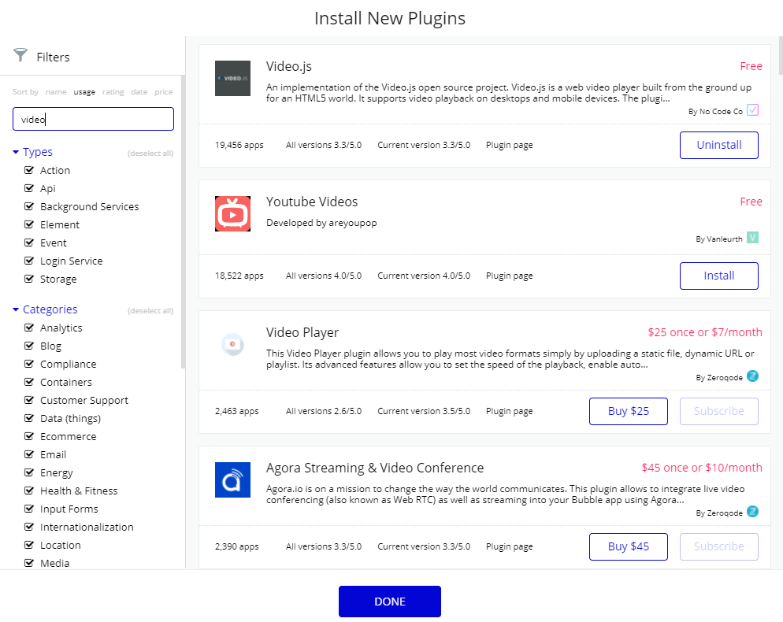The width and height of the screenshot is (783, 622).
Task: Subscribe to the Video Player plugin
Action: point(719,411)
